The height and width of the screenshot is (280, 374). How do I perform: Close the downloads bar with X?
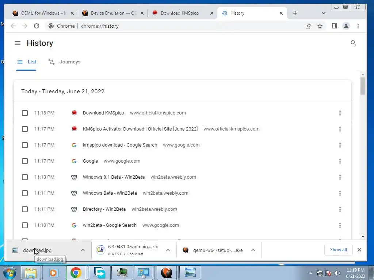click(359, 250)
